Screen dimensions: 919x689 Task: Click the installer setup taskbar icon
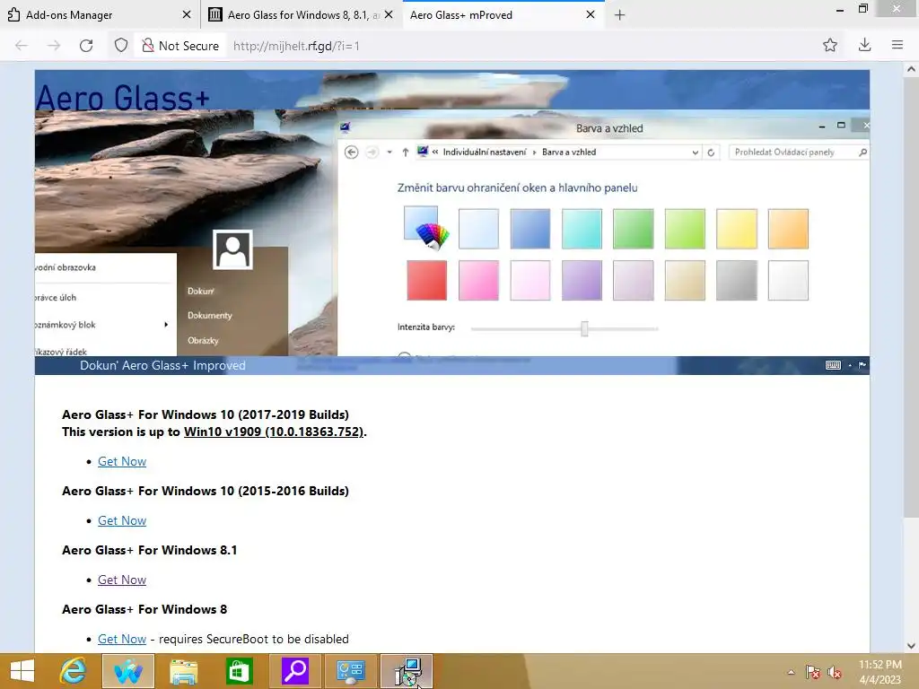point(407,671)
